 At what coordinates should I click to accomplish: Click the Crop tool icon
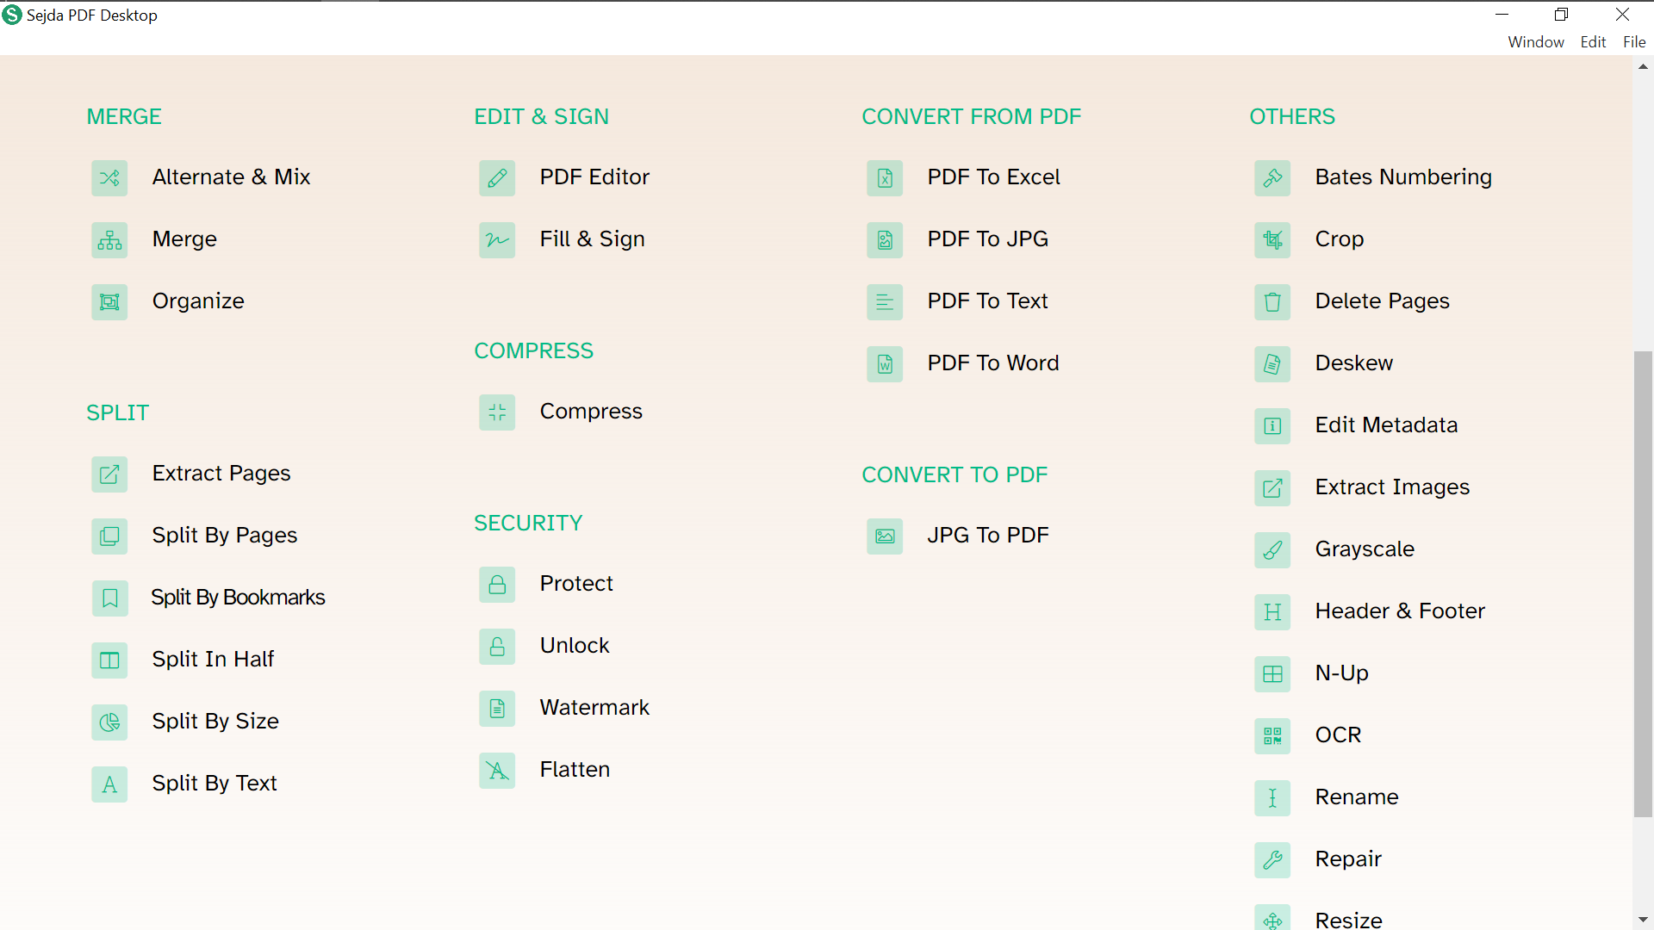[x=1272, y=240]
